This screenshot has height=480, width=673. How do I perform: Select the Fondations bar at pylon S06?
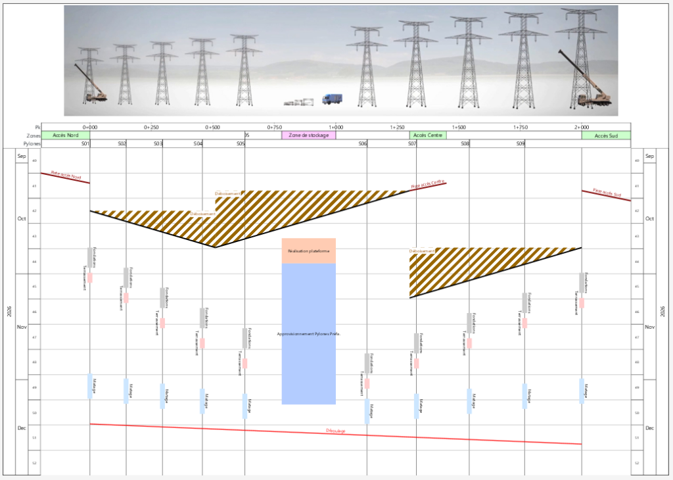pos(367,363)
